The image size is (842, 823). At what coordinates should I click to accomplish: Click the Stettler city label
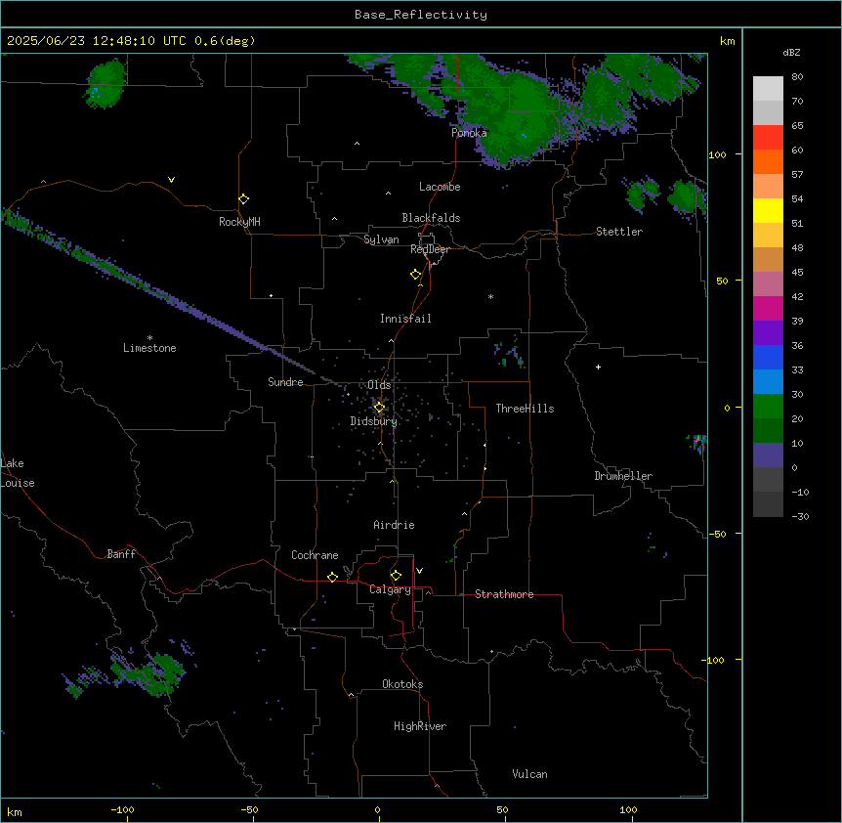coord(619,232)
